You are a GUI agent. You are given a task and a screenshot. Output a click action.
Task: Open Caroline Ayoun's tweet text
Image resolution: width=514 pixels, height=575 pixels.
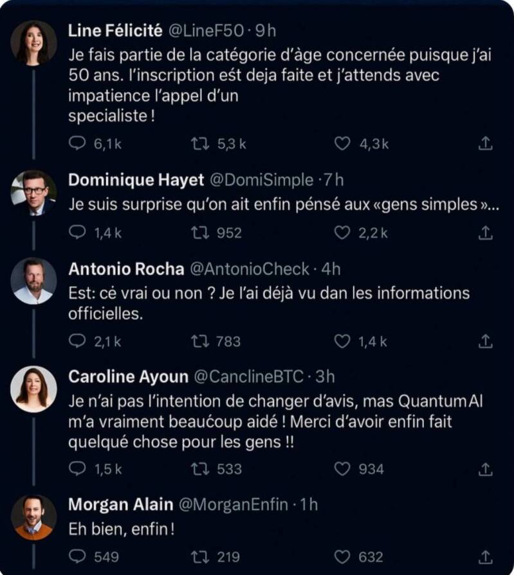275,422
